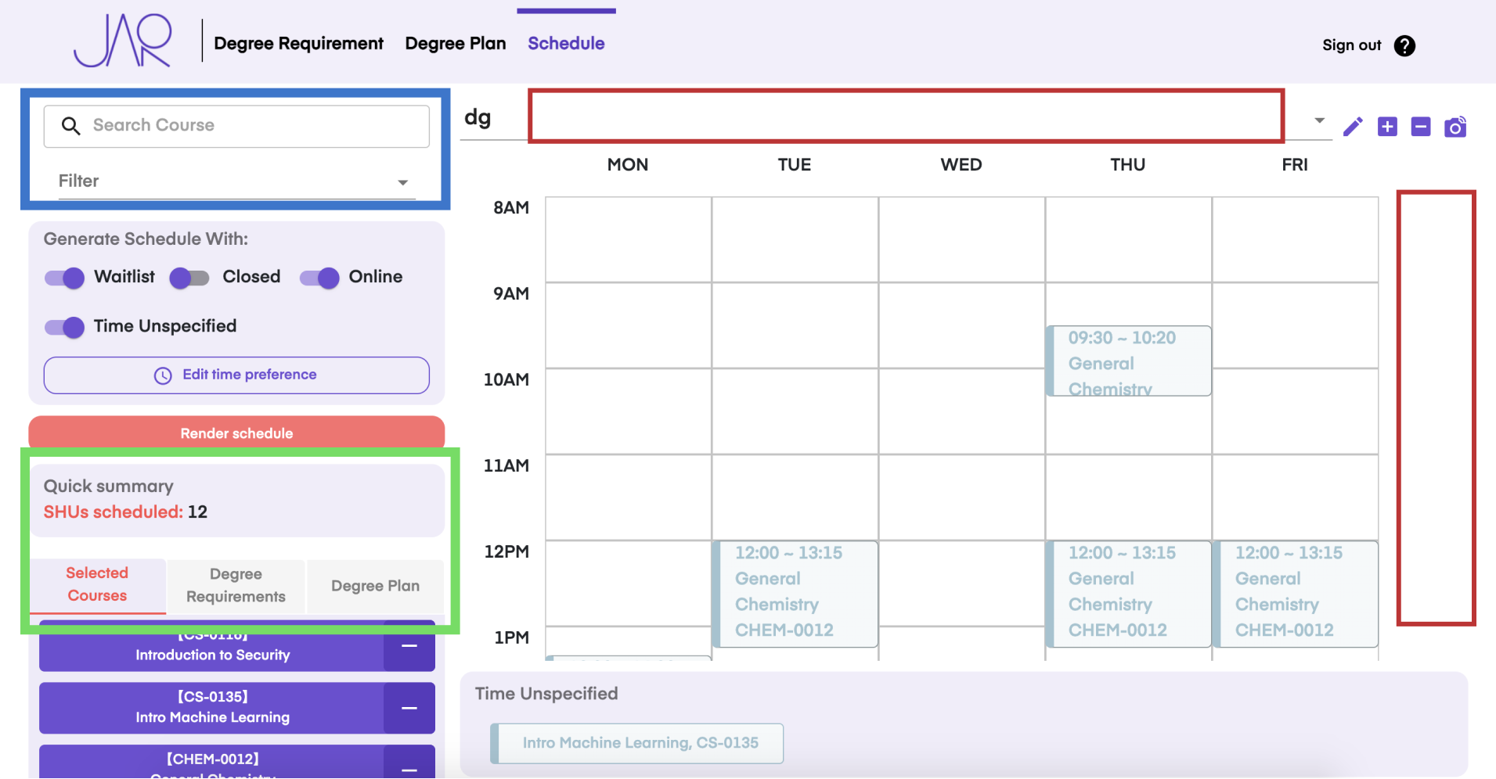
Task: Switch to the Degree Plan tab in sidebar
Action: 375,586
